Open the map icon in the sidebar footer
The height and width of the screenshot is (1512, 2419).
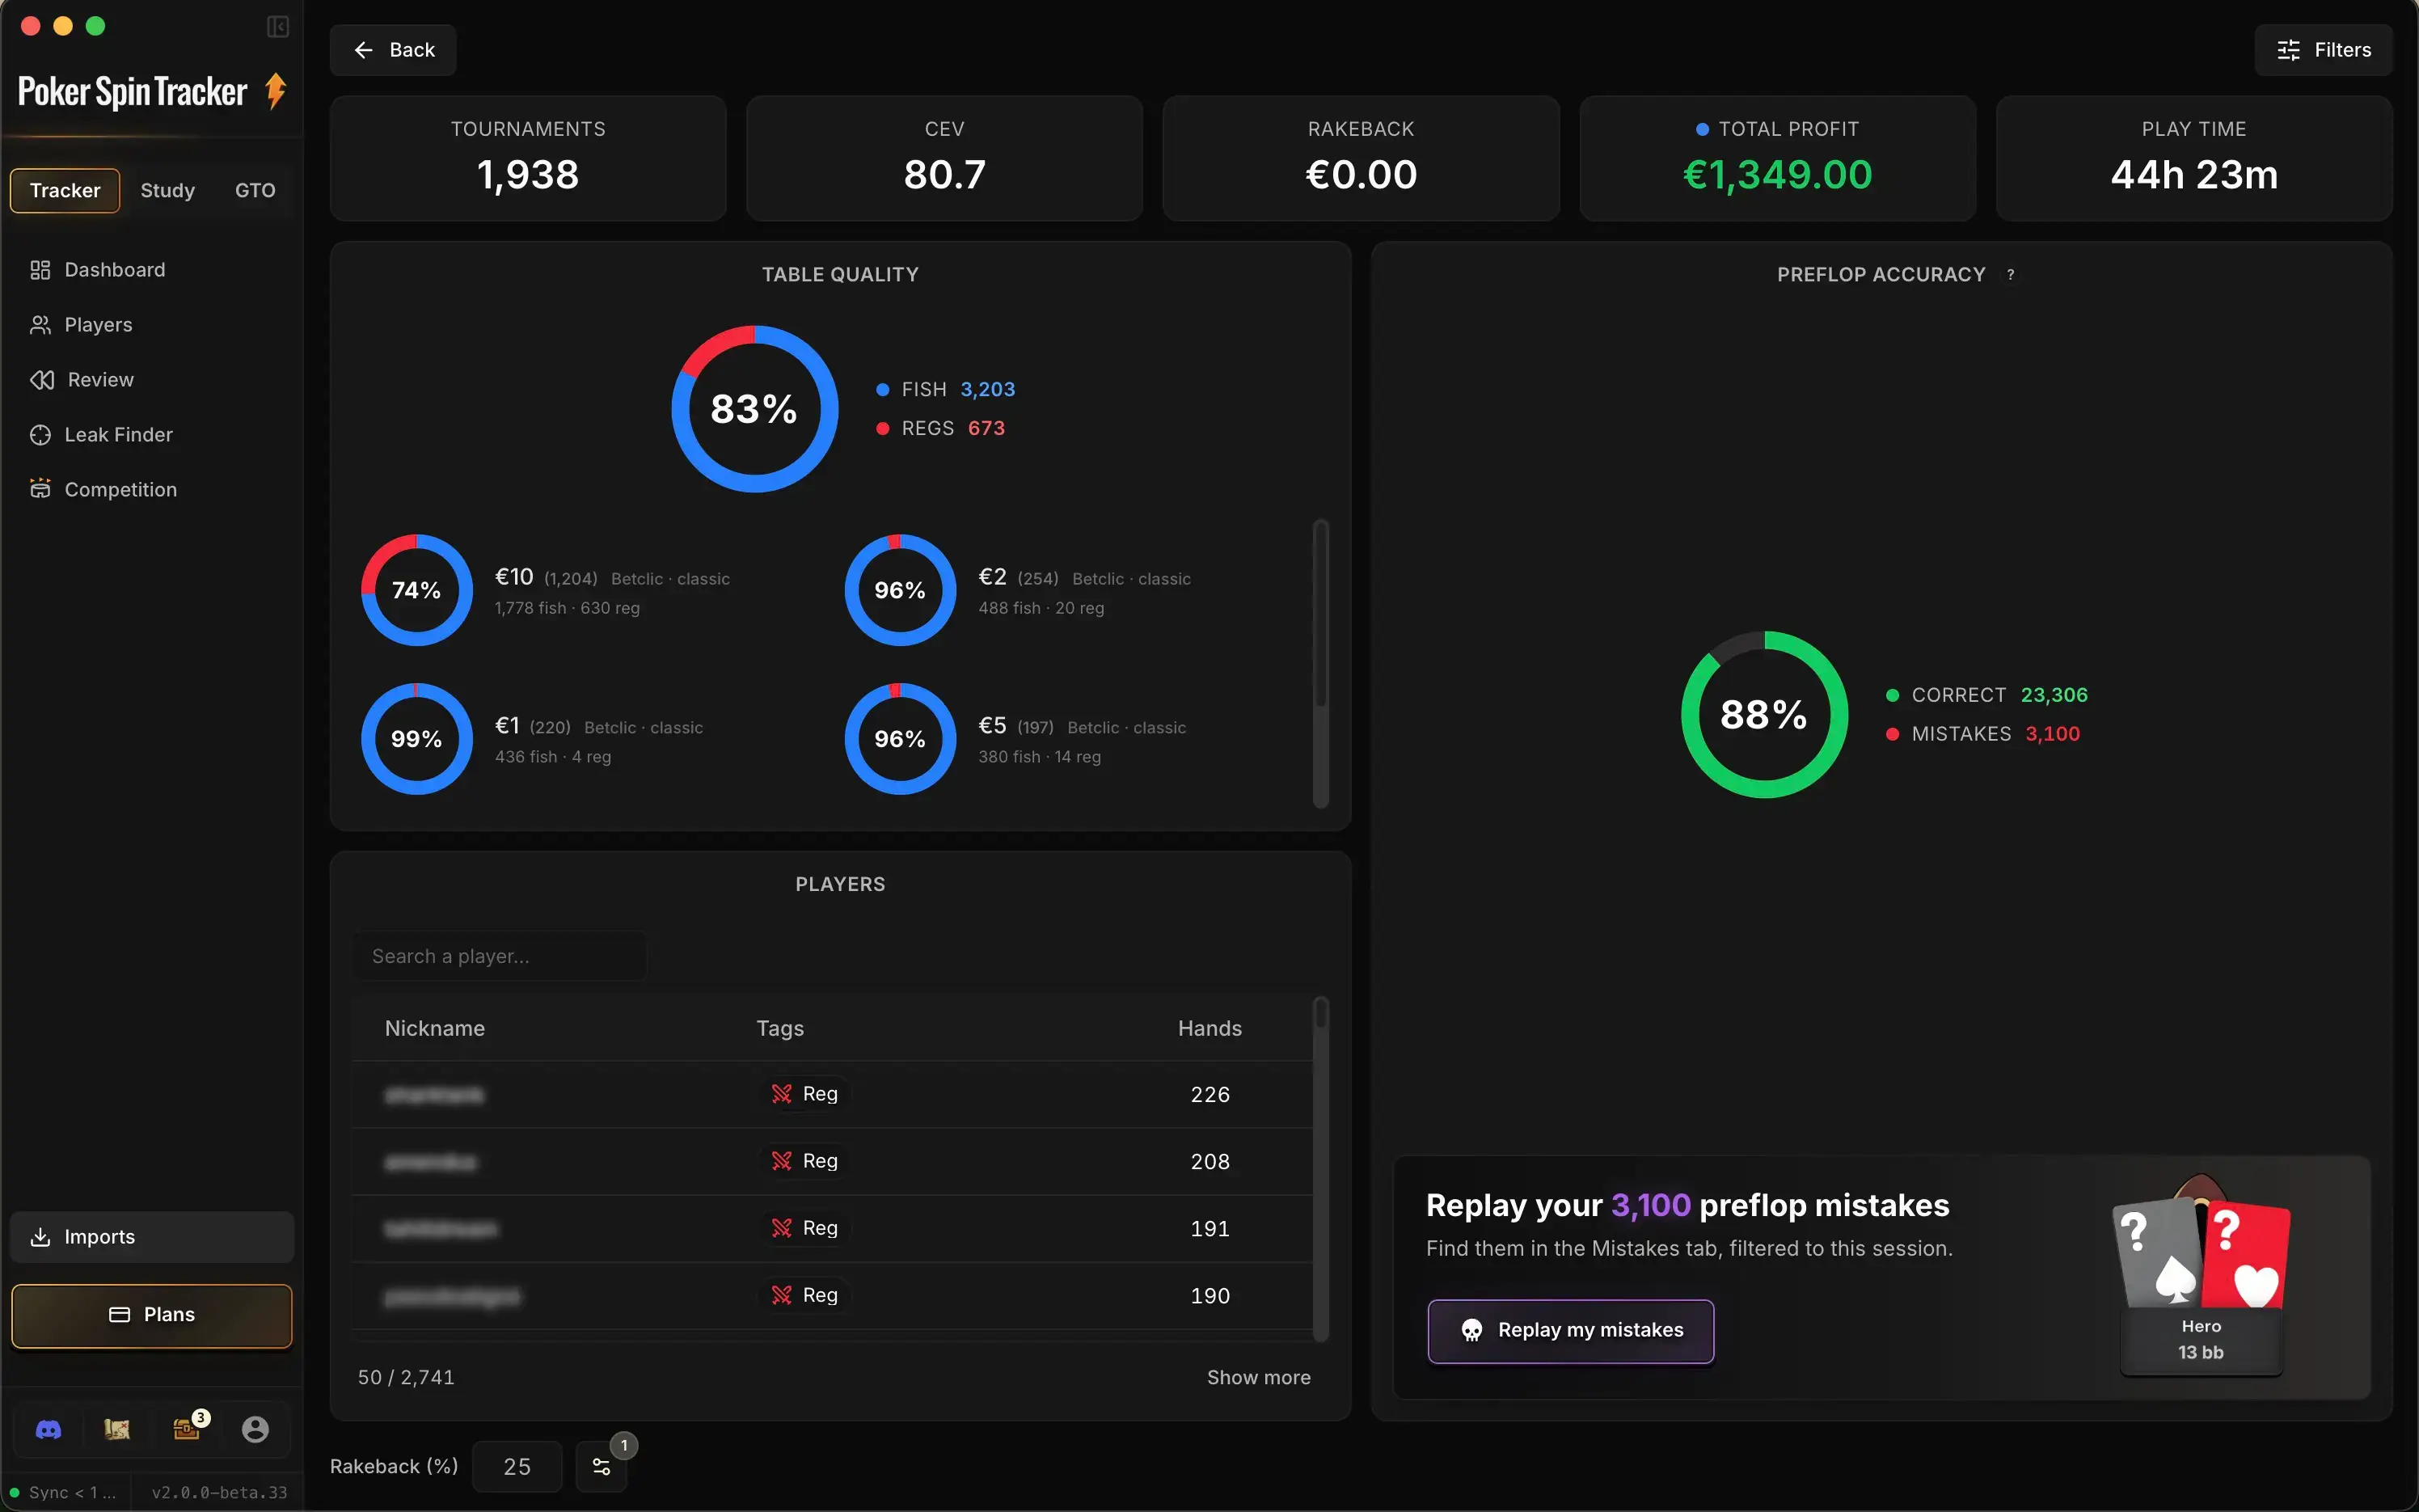117,1429
